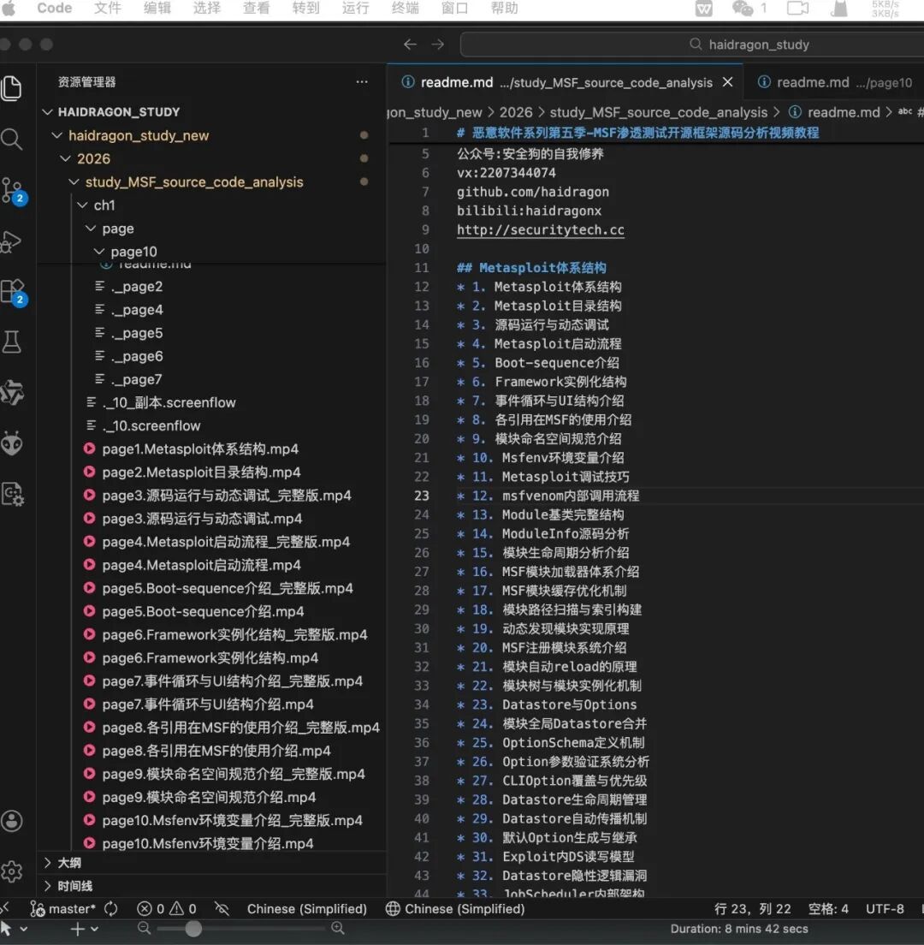Click the master* branch indicator
924x945 pixels.
pyautogui.click(x=63, y=908)
